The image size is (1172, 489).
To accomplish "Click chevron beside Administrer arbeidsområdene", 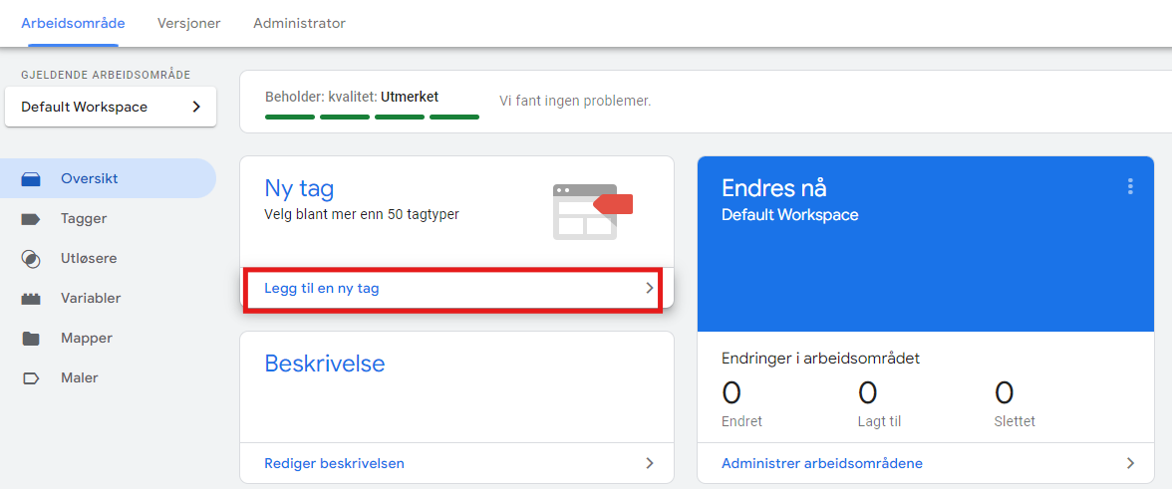I will click(x=1130, y=463).
